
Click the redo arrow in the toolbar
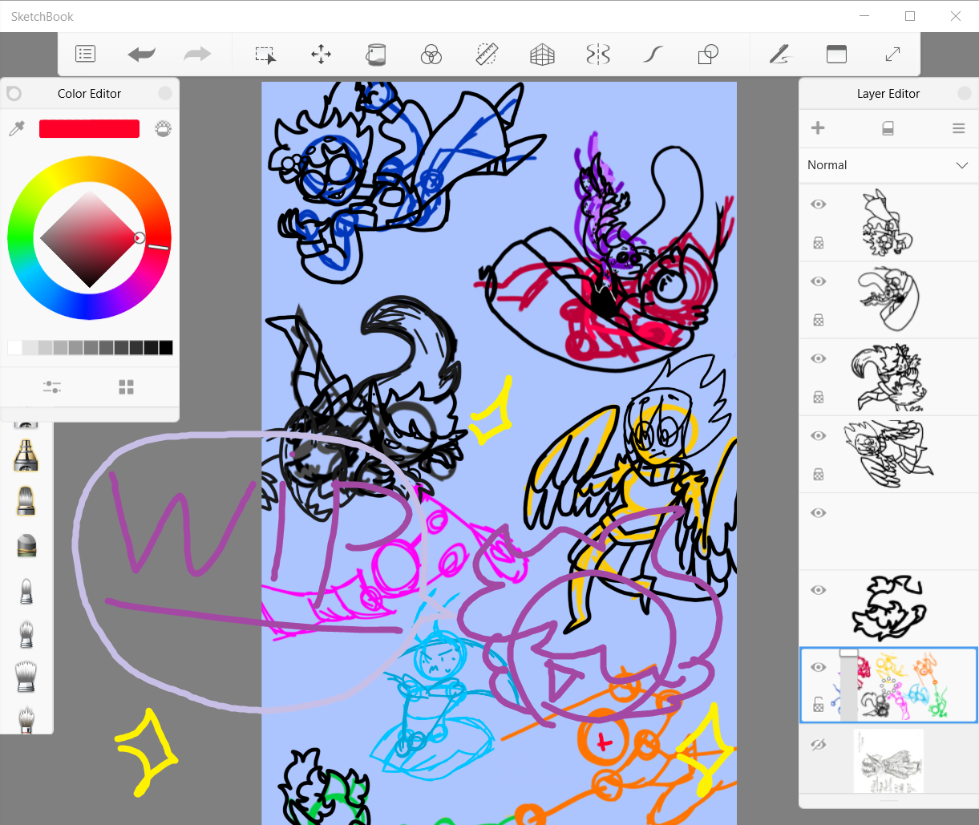point(197,54)
